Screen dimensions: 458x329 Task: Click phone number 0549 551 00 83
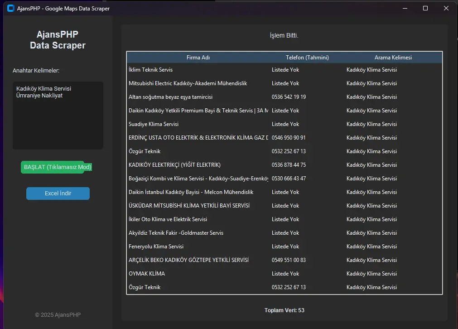click(289, 260)
